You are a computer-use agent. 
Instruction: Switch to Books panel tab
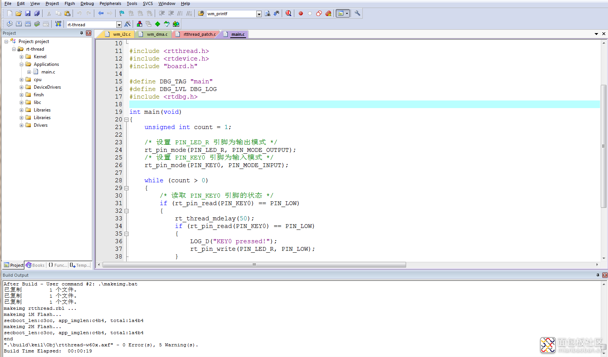35,265
